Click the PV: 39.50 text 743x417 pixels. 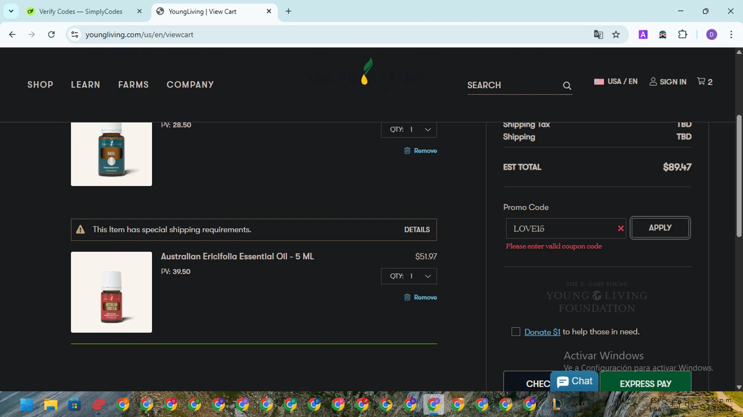176,272
